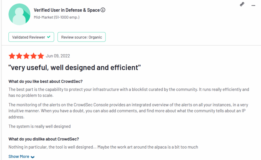
Task: Click the Validated Reviewer badge
Action: pos(31,37)
